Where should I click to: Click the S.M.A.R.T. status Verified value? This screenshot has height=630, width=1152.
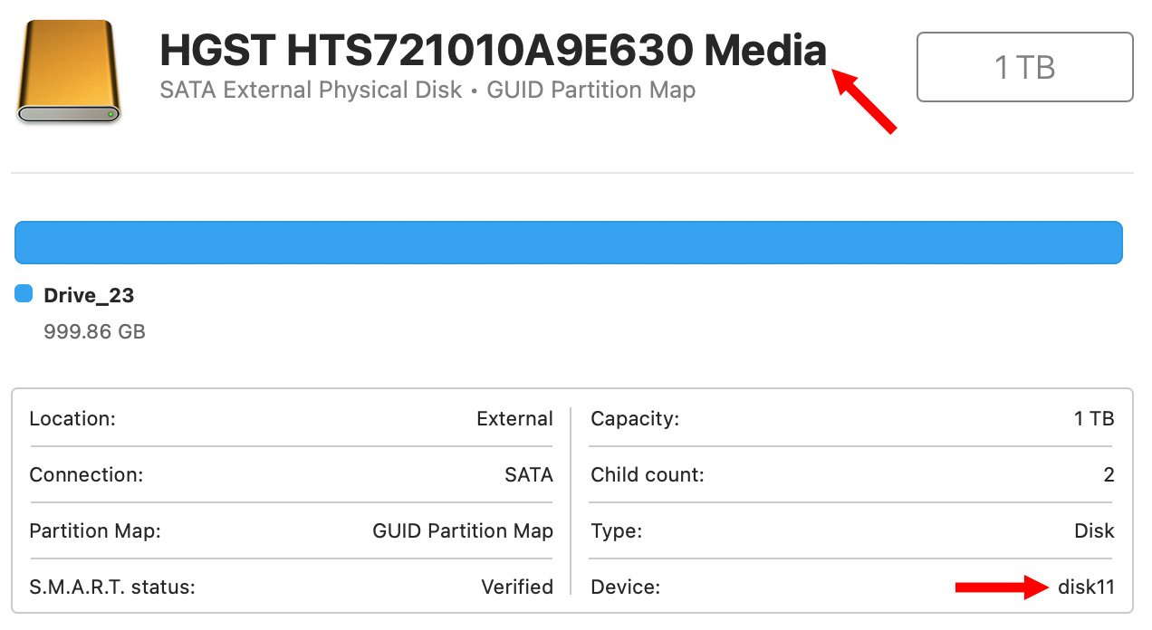click(x=517, y=587)
